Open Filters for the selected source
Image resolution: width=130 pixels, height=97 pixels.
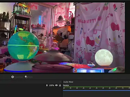pyautogui.click(x=29, y=77)
